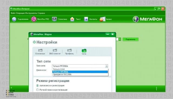Open the Подключение connection icon
Screen dimensions: 173x99
click(14, 19)
